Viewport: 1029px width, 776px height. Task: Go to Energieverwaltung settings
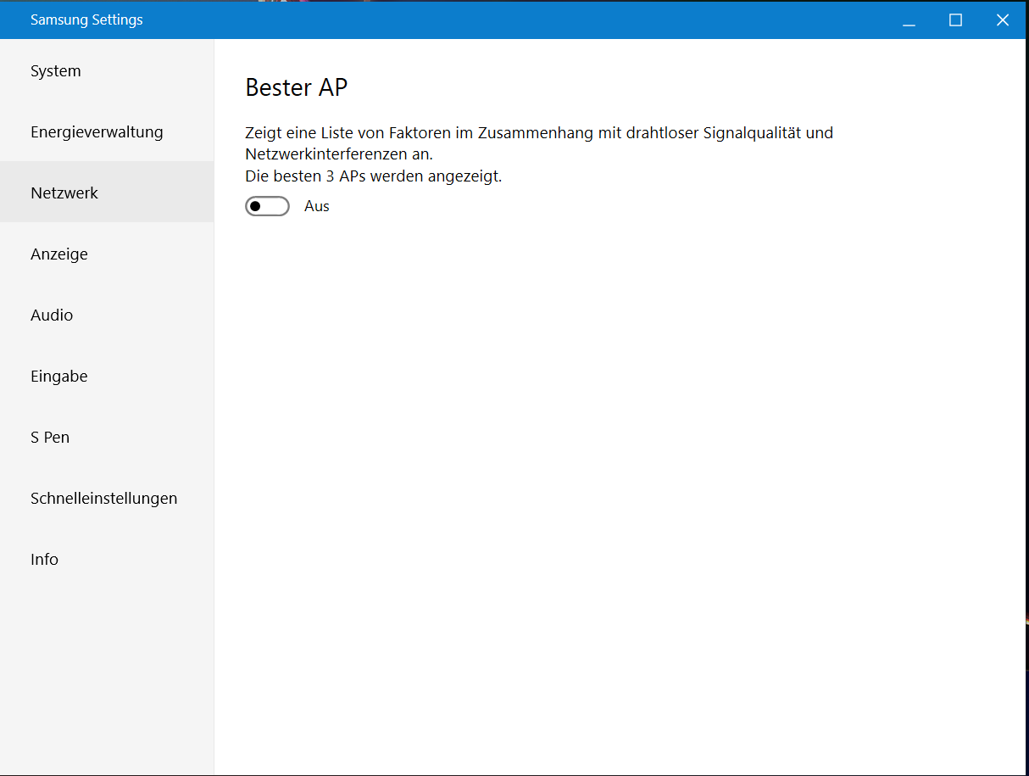click(x=97, y=132)
